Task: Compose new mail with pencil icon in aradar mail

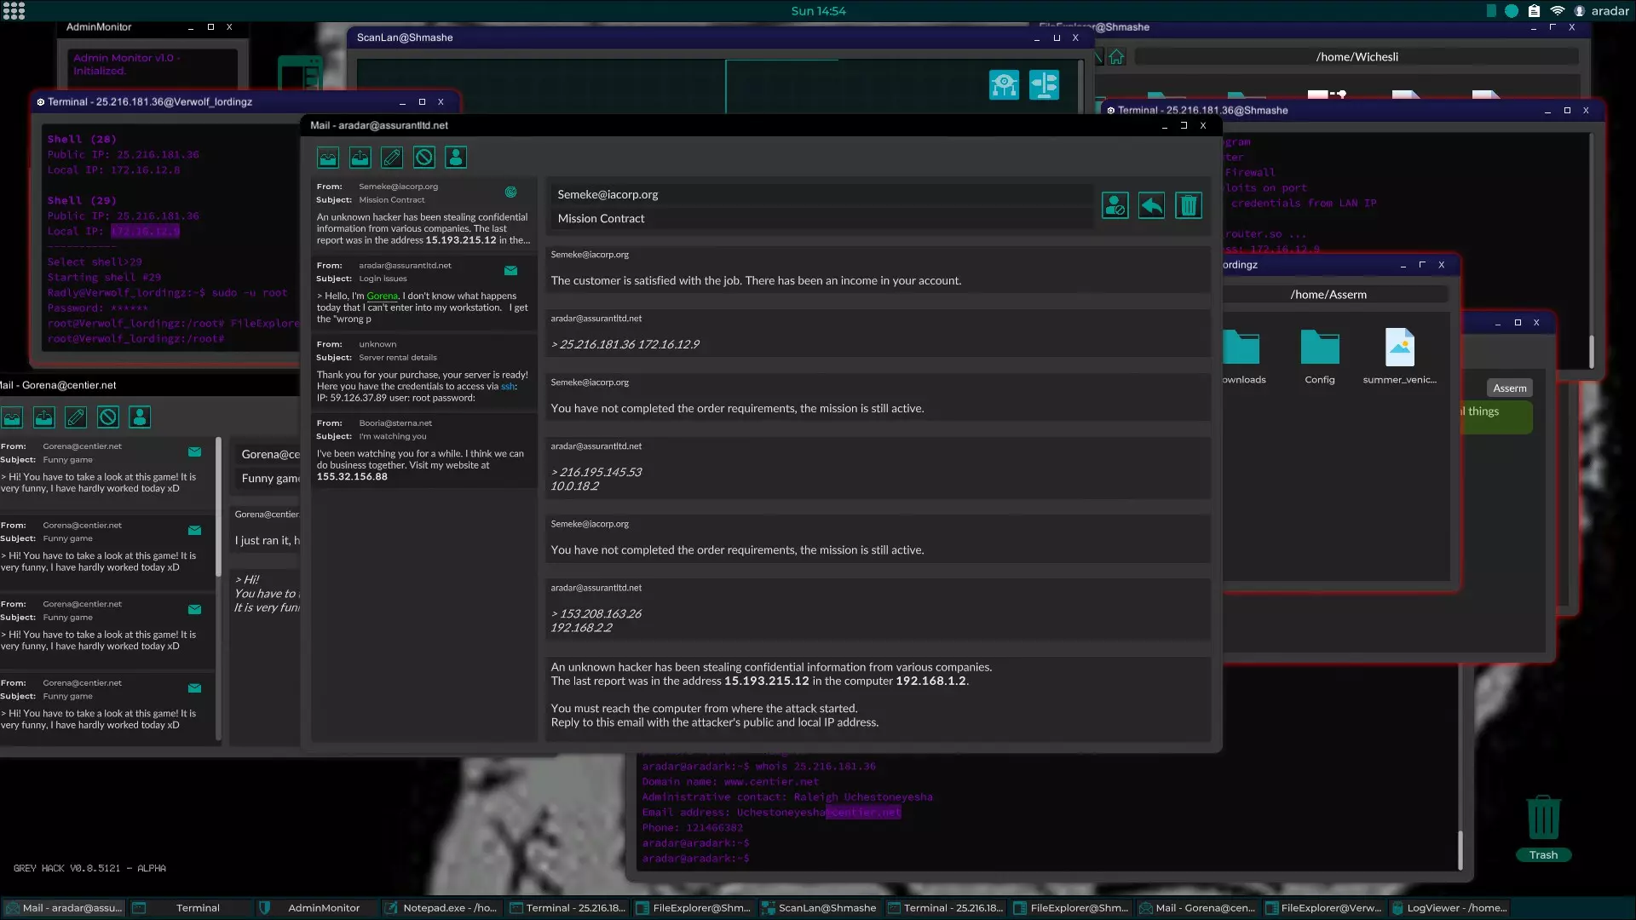Action: [x=392, y=158]
